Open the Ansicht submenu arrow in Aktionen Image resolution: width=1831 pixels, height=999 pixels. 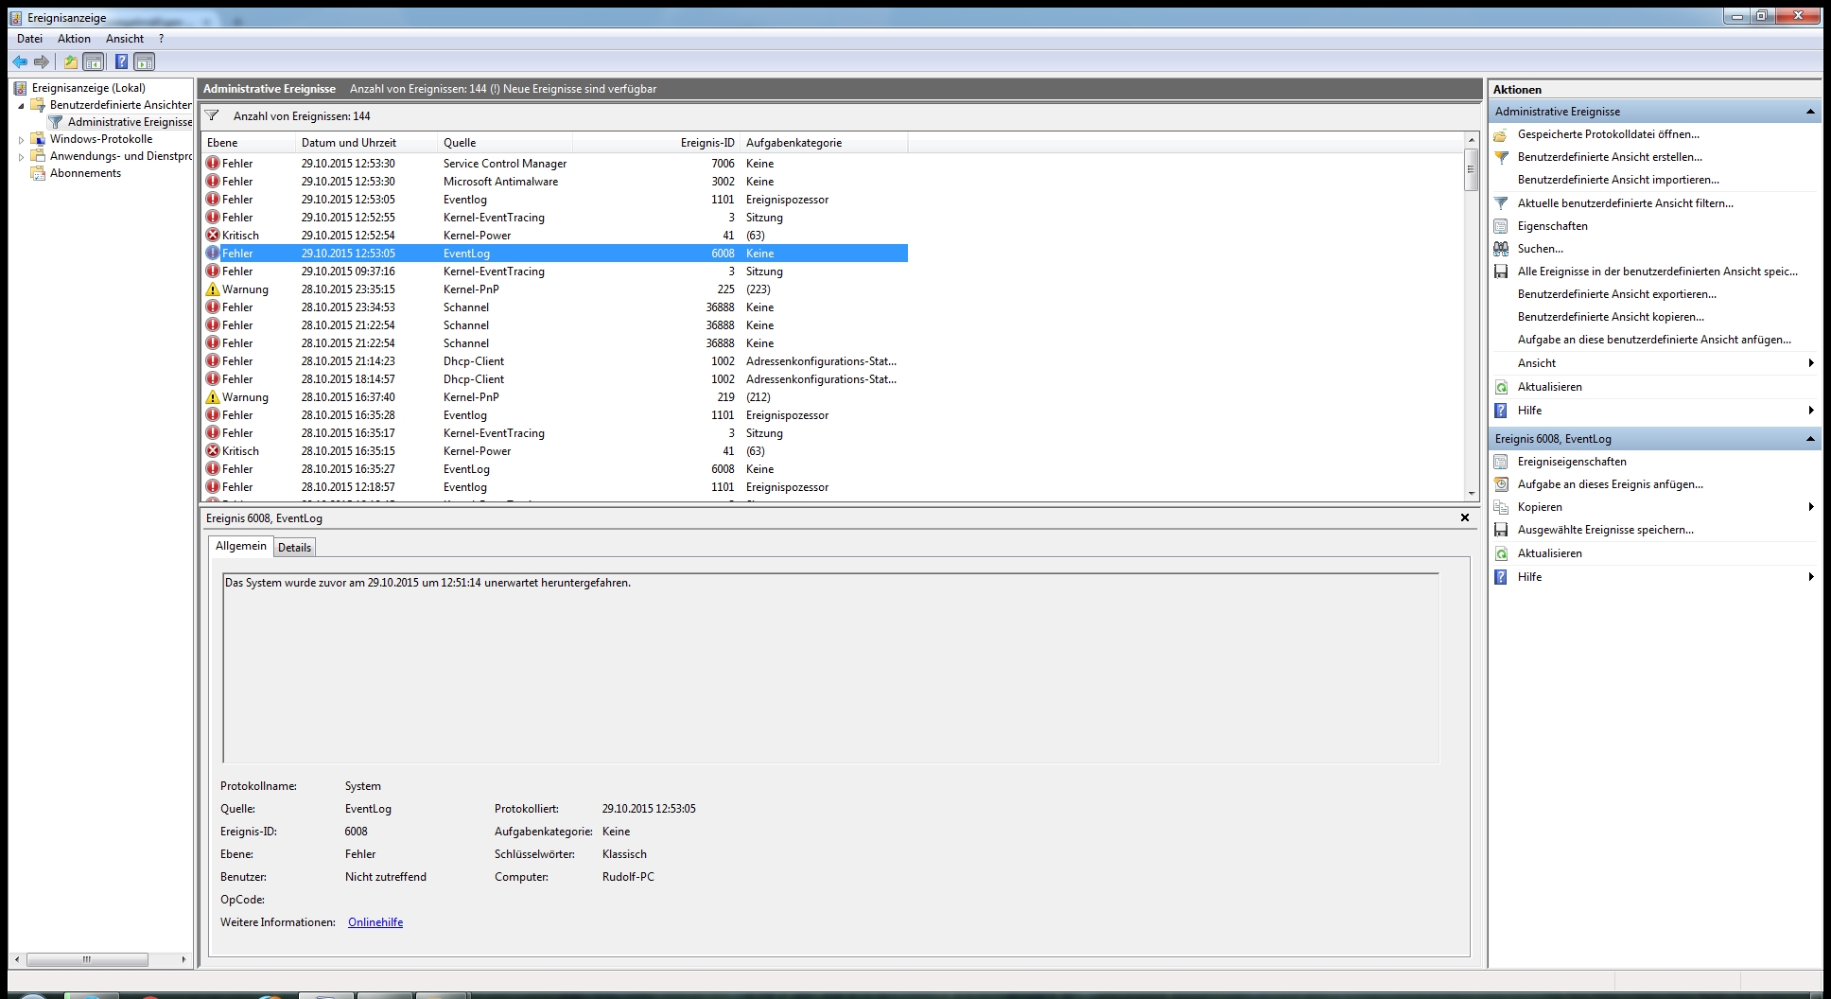[x=1811, y=363]
